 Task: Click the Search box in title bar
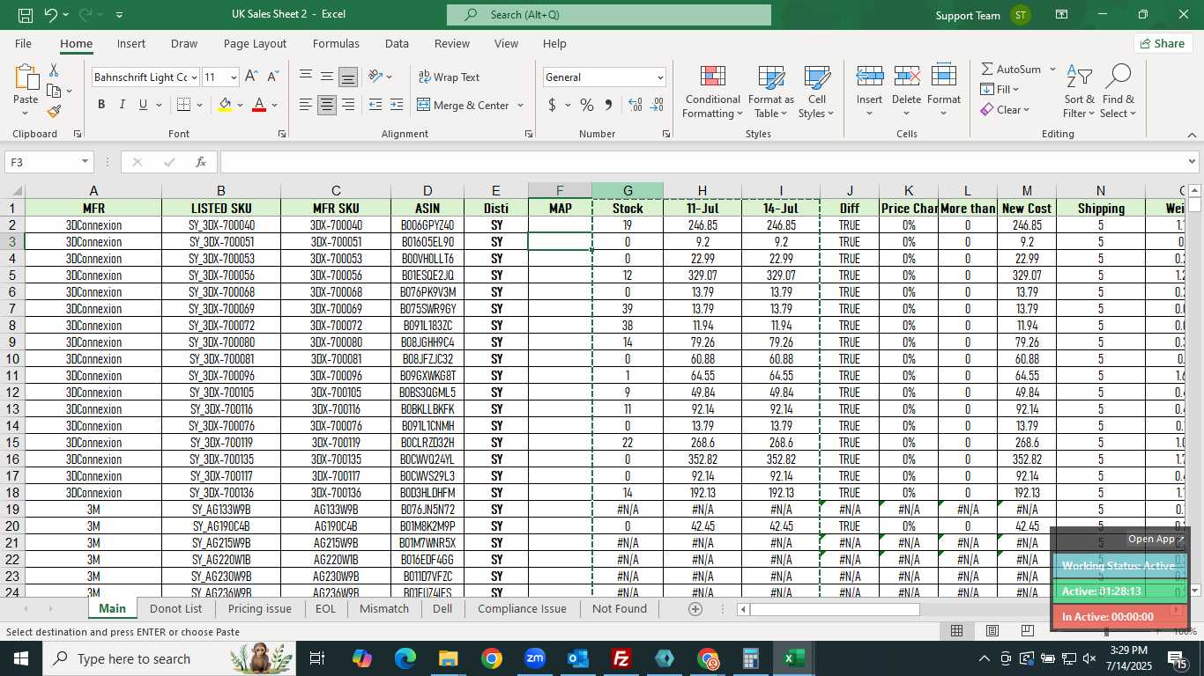608,15
